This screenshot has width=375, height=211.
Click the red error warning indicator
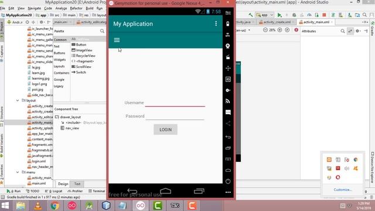click(x=296, y=30)
